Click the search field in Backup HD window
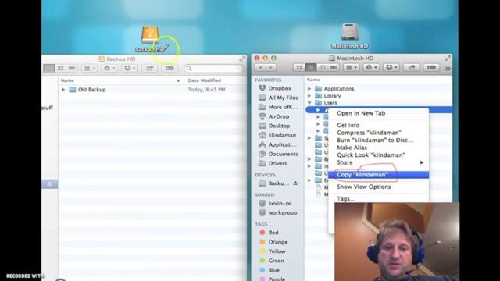500x281 pixels. pyautogui.click(x=213, y=68)
